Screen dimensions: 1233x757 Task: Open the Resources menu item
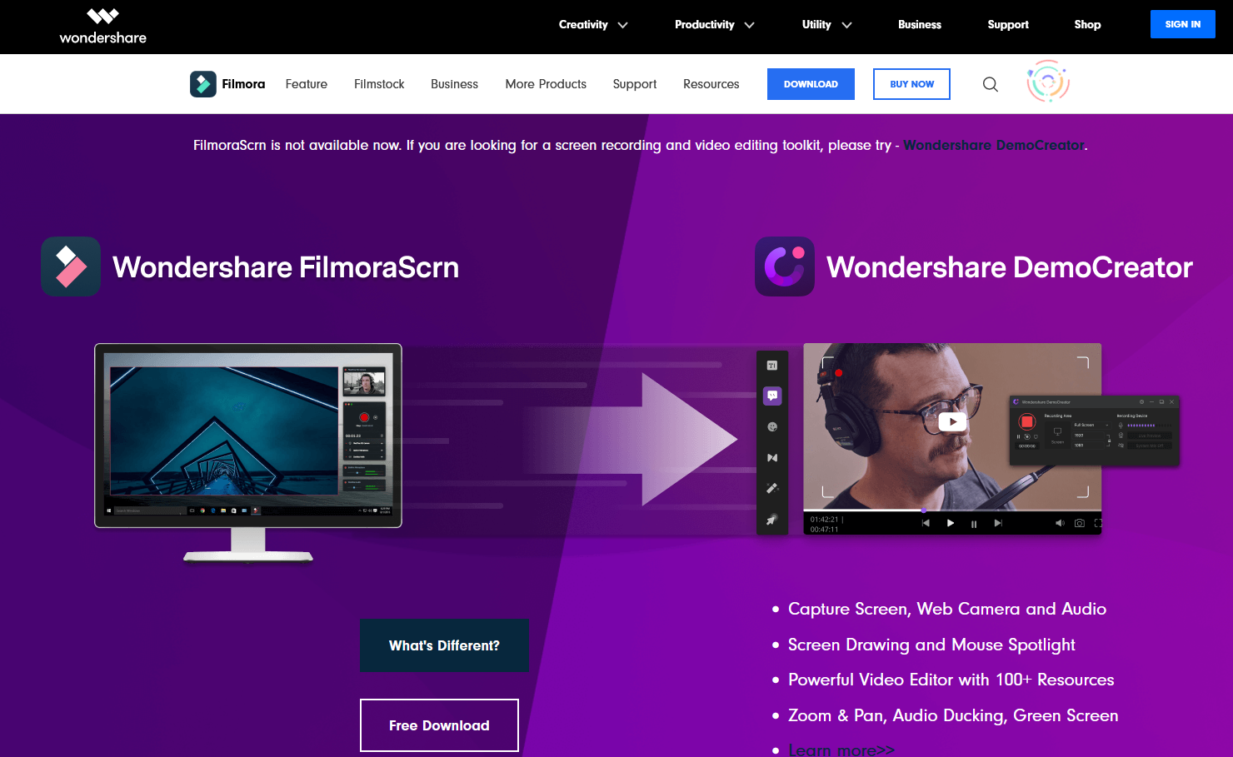tap(711, 84)
